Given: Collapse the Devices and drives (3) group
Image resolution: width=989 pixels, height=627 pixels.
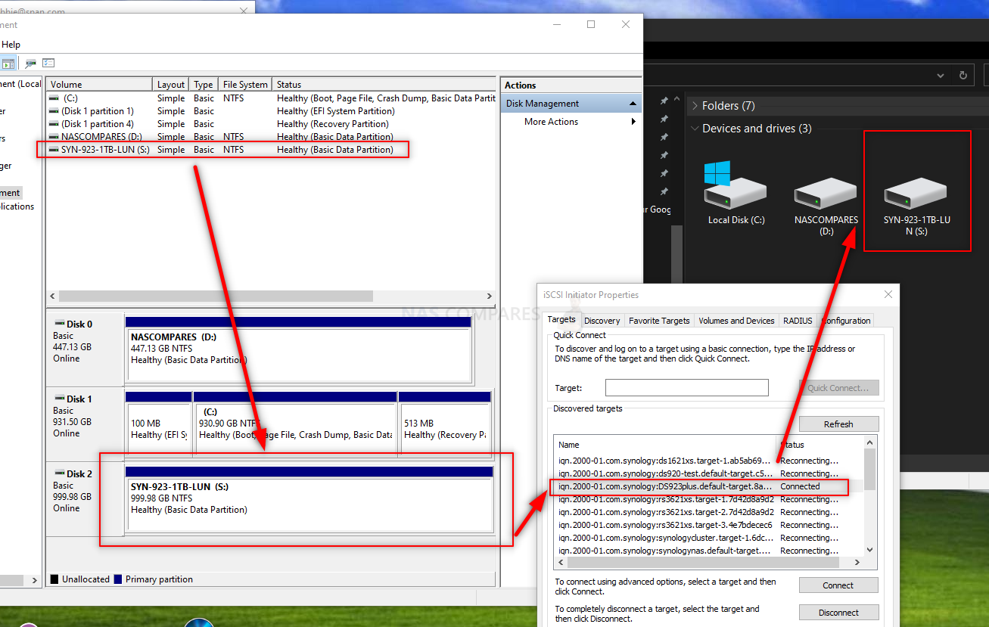Looking at the screenshot, I should click(x=695, y=129).
